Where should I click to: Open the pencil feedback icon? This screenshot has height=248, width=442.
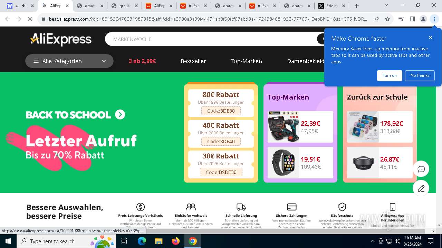pos(421,188)
